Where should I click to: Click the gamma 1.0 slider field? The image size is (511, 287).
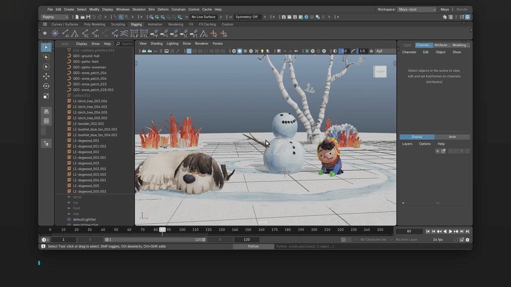pos(362,51)
